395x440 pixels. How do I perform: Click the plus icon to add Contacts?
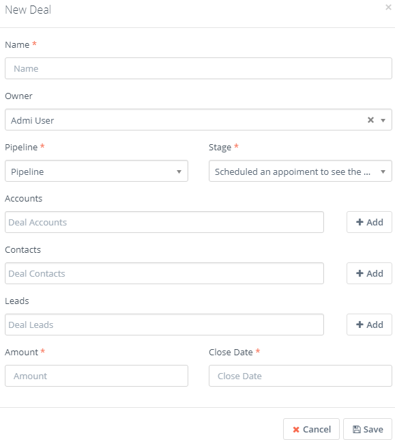(x=360, y=273)
